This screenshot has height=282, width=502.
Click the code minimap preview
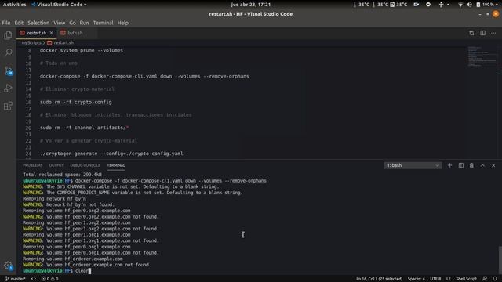pos(482,56)
